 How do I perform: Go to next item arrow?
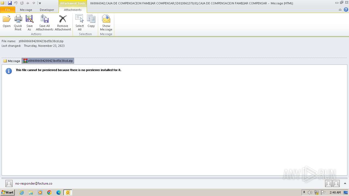tap(34, 3)
